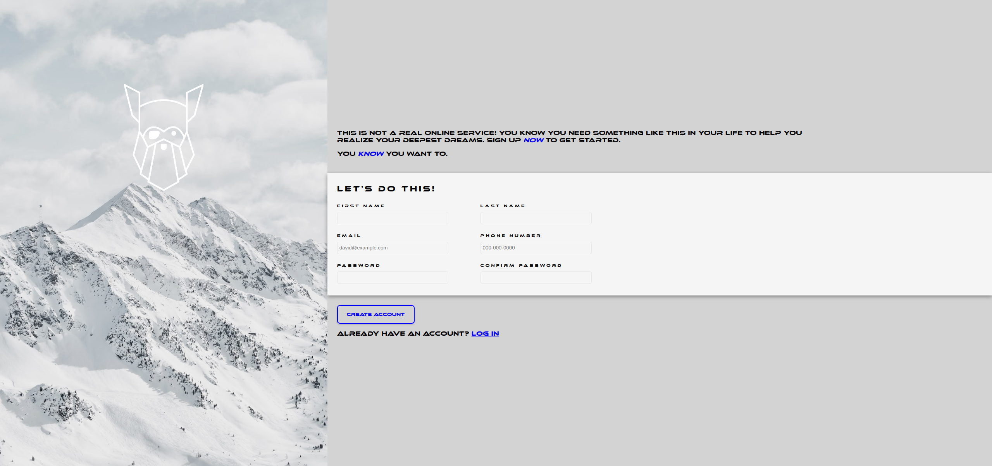Click the "Last Name" label
992x466 pixels.
point(503,206)
